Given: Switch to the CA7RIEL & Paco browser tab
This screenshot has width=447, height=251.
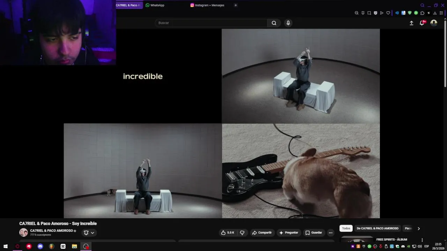Looking at the screenshot, I should tap(129, 5).
